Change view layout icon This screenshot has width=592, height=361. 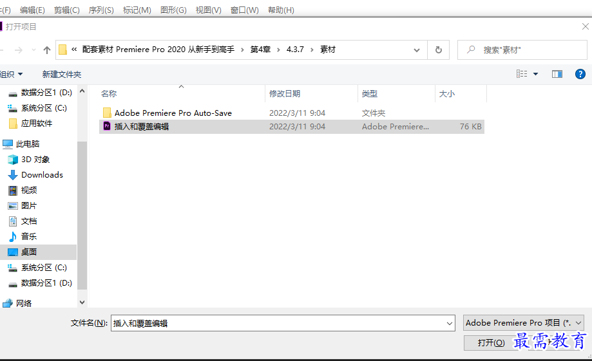(x=522, y=74)
